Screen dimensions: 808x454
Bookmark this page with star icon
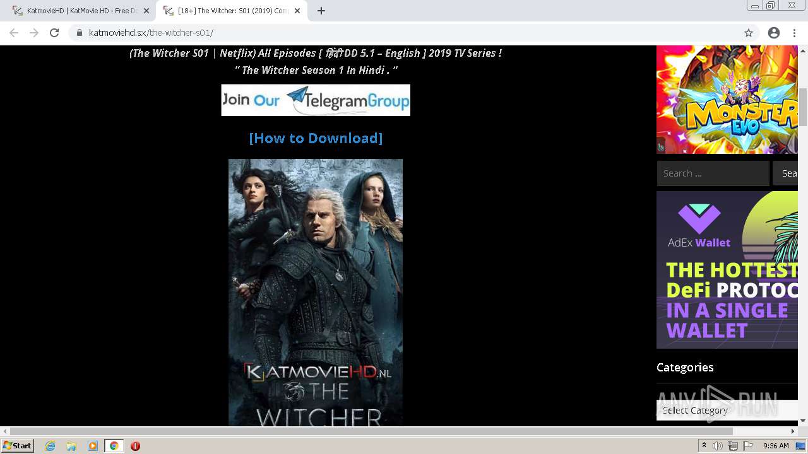tap(749, 33)
